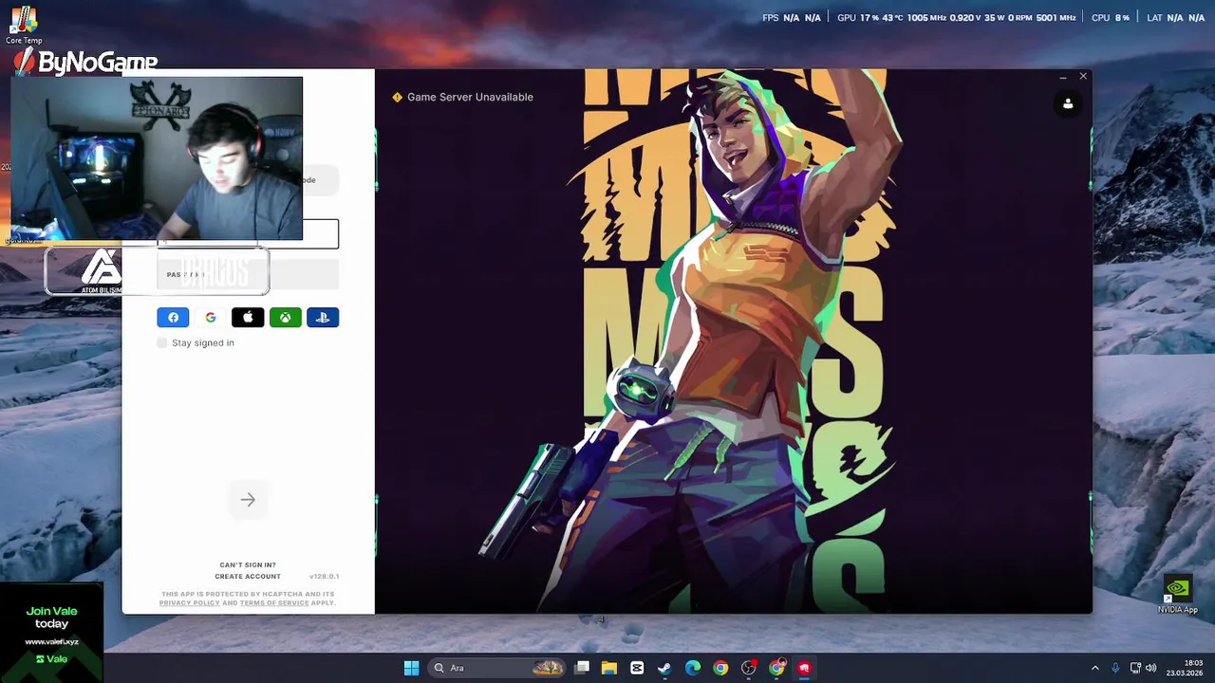Open CapCut from taskbar
This screenshot has width=1215, height=683.
point(637,668)
